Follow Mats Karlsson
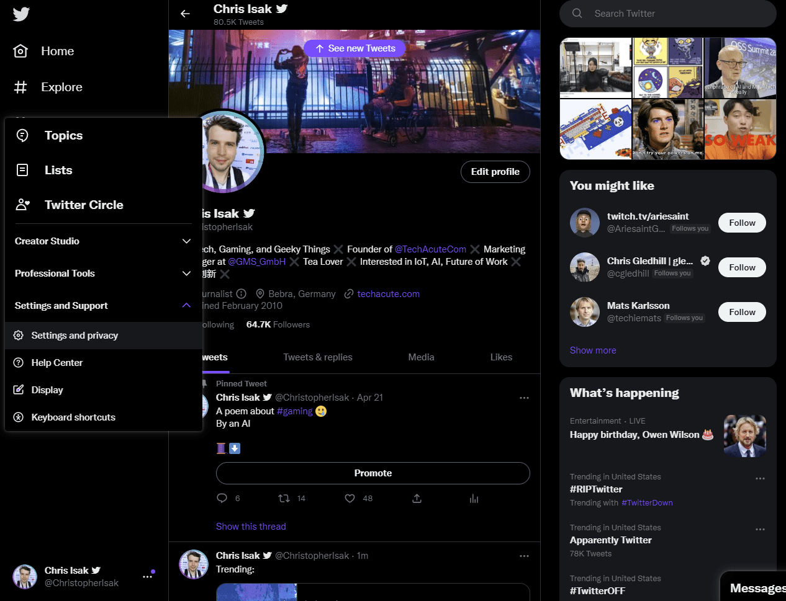The image size is (786, 601). 742,312
